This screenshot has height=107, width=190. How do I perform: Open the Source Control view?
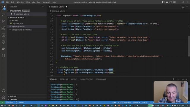point(3,21)
